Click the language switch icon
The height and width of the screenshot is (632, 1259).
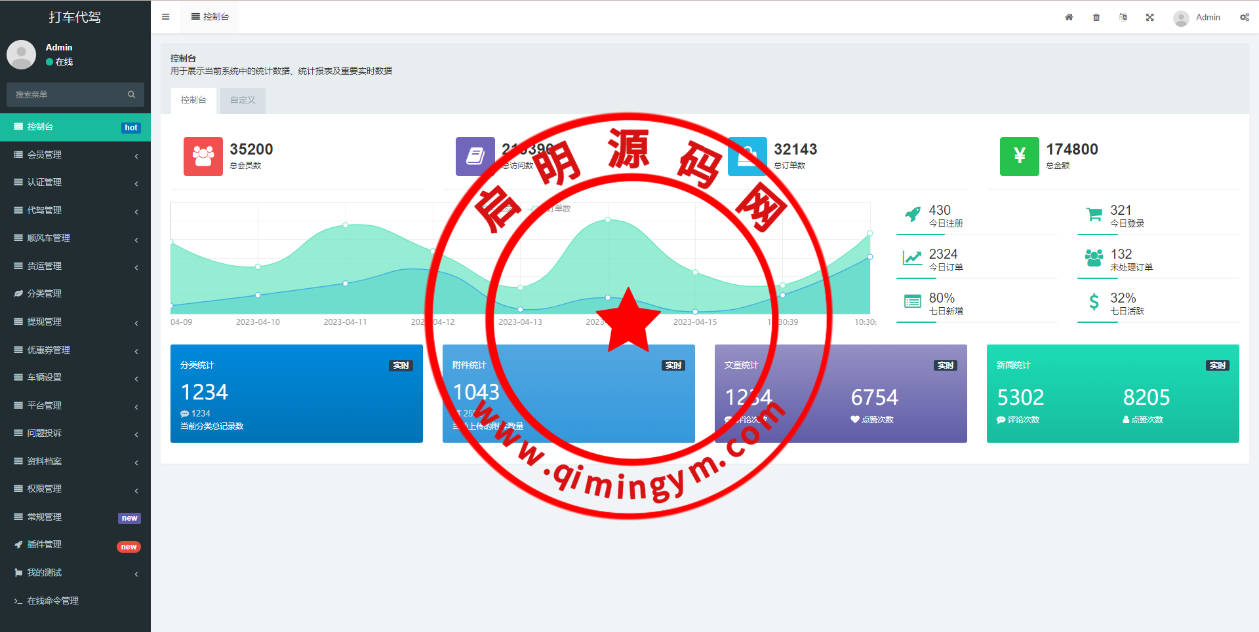(1123, 18)
